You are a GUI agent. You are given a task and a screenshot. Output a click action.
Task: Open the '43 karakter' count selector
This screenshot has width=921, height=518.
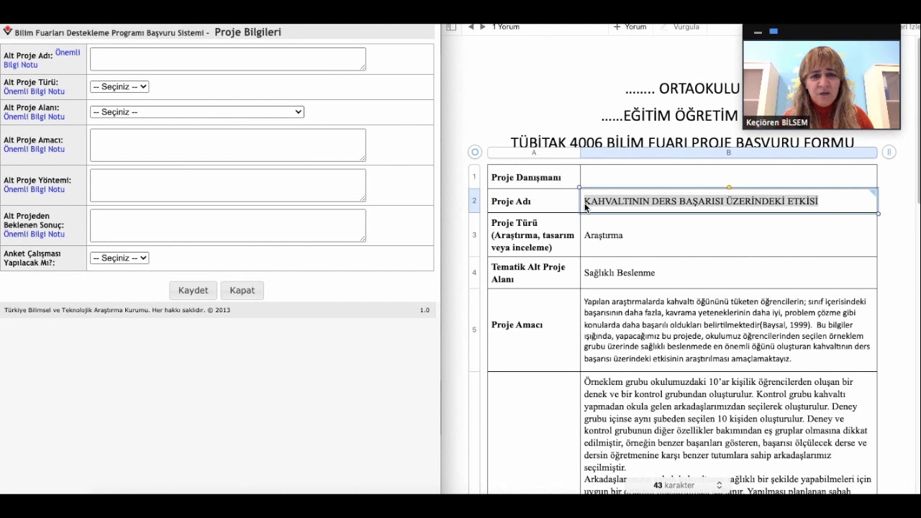pos(687,486)
